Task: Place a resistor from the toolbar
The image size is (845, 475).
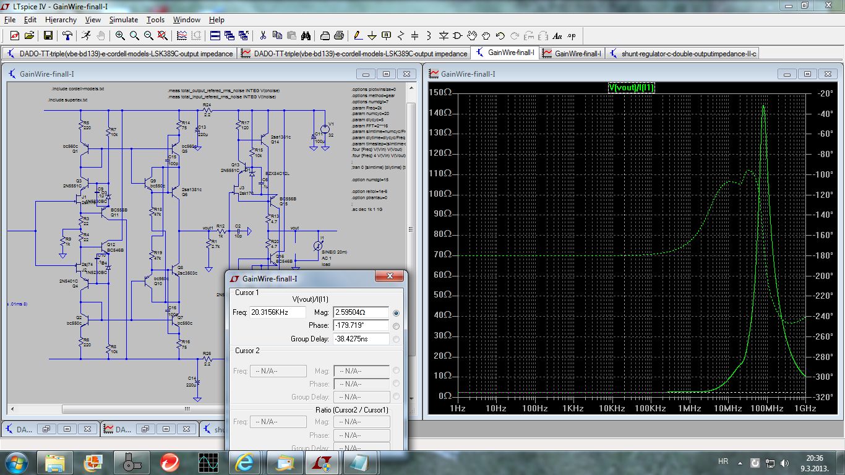Action: [401, 36]
